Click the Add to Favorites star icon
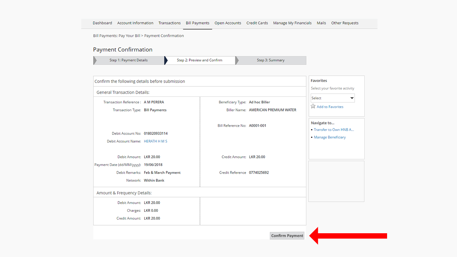Viewport: 457px width, 257px height. 313,106
